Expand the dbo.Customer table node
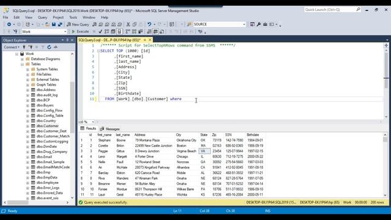Screen dimensions: 391x220 pos(27,126)
